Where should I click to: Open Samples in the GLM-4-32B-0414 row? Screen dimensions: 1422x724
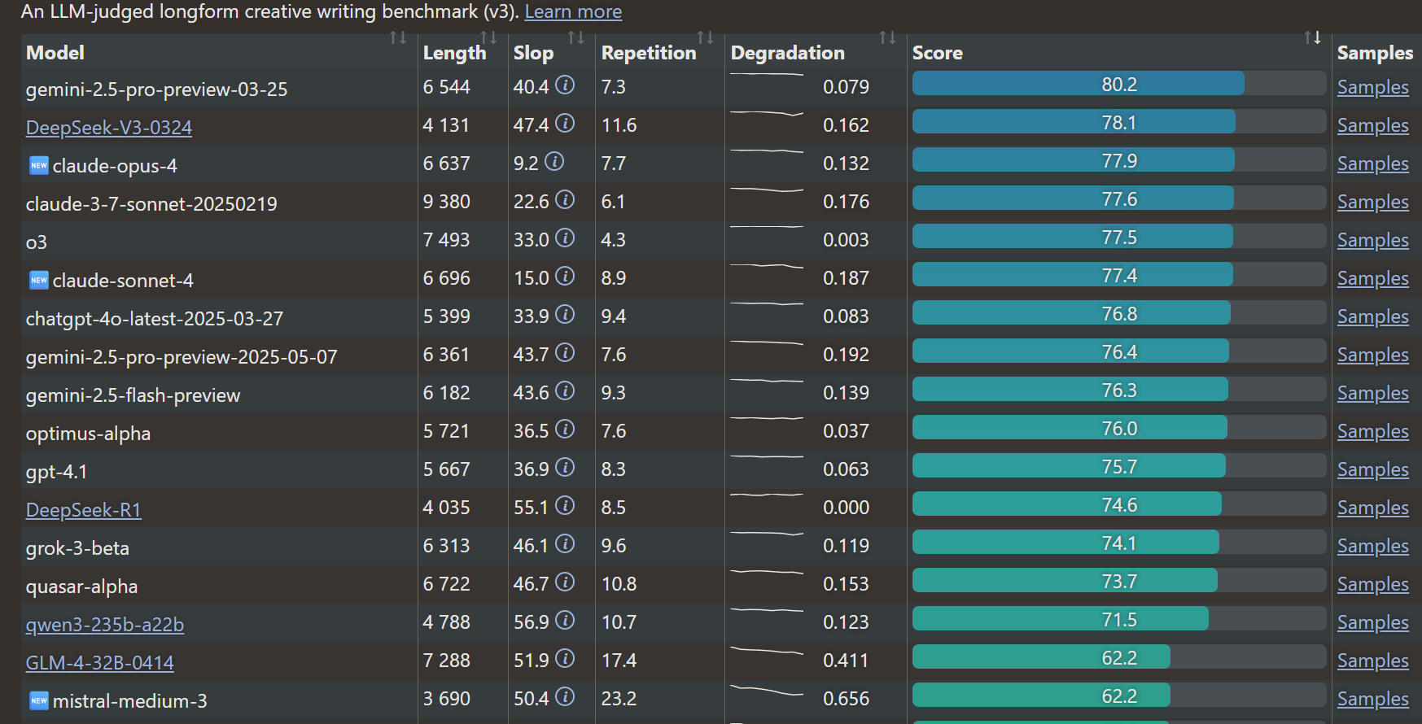click(1373, 661)
